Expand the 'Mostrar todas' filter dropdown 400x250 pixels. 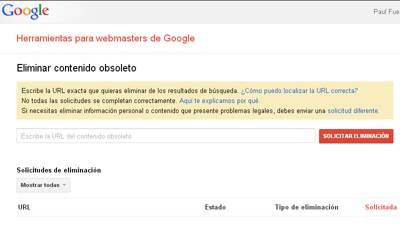pos(43,185)
